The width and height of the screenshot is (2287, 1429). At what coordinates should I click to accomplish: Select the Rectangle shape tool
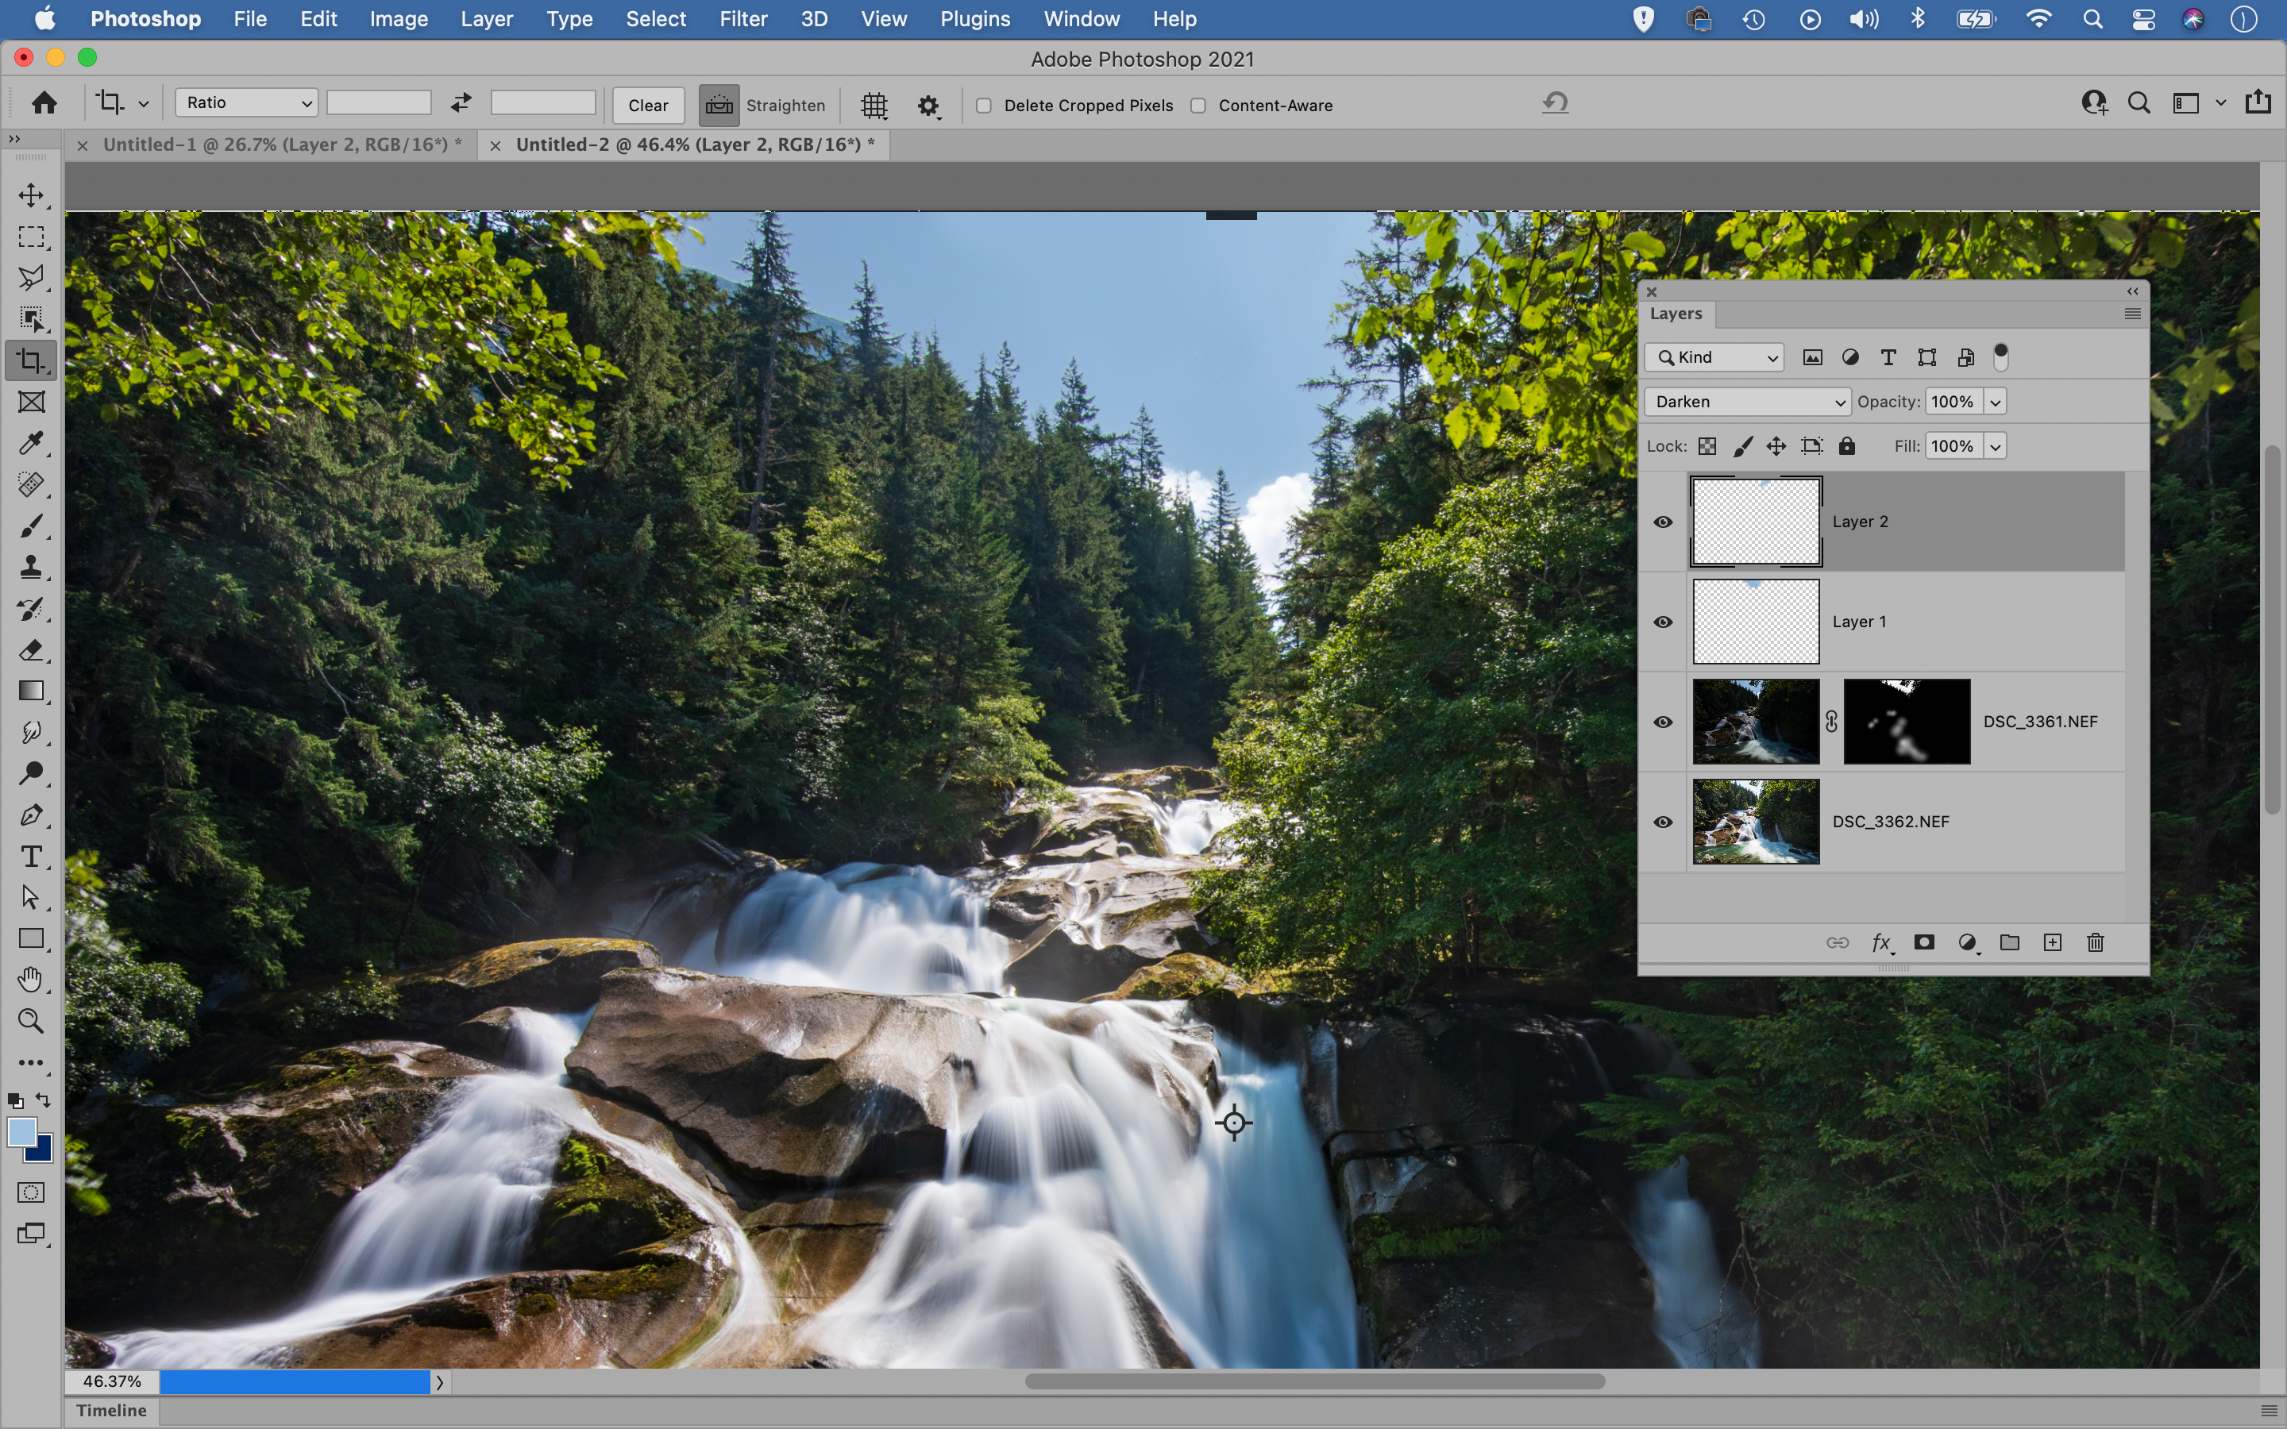point(31,938)
